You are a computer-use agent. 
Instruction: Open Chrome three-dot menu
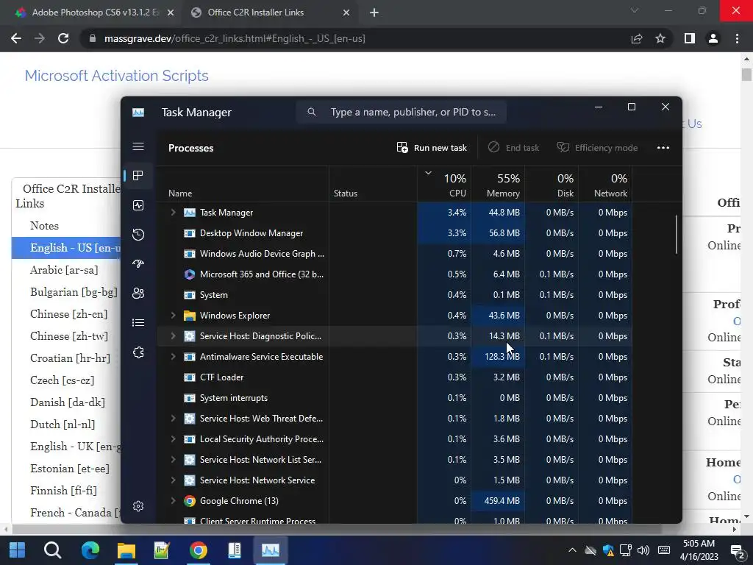737,38
